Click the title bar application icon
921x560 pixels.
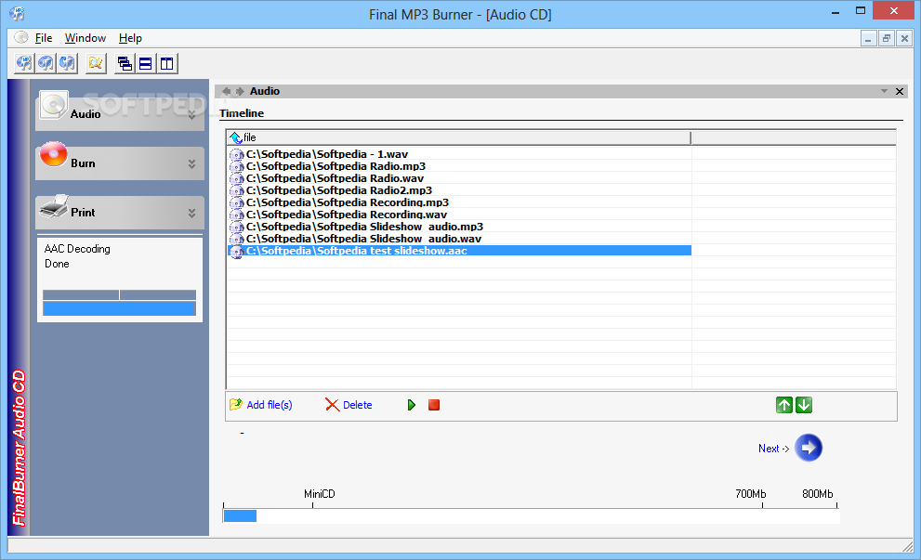point(18,13)
